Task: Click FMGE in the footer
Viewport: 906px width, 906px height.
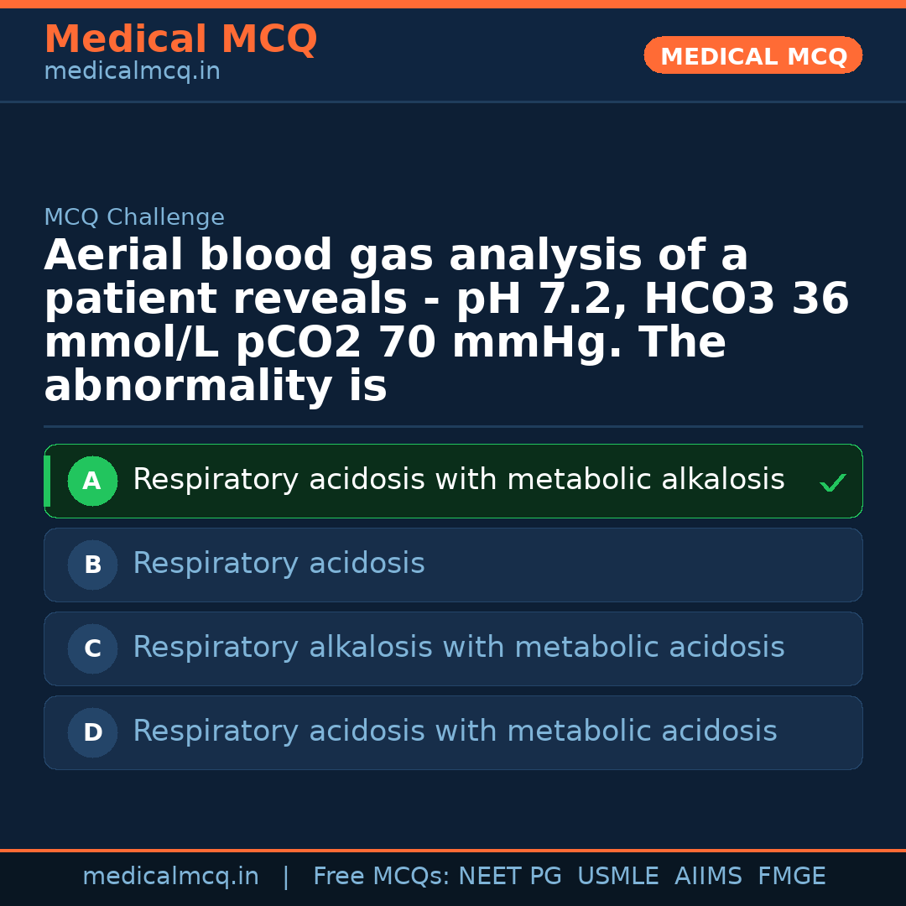Action: (x=791, y=877)
